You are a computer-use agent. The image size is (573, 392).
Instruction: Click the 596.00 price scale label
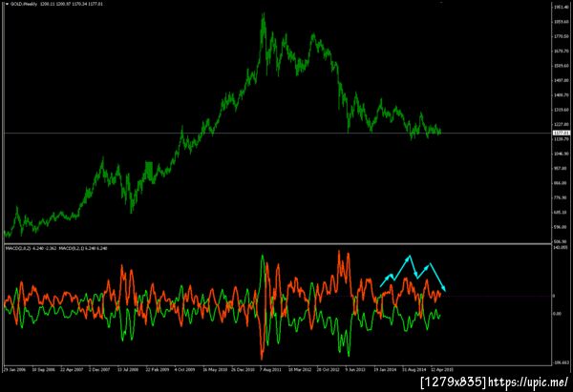562,227
